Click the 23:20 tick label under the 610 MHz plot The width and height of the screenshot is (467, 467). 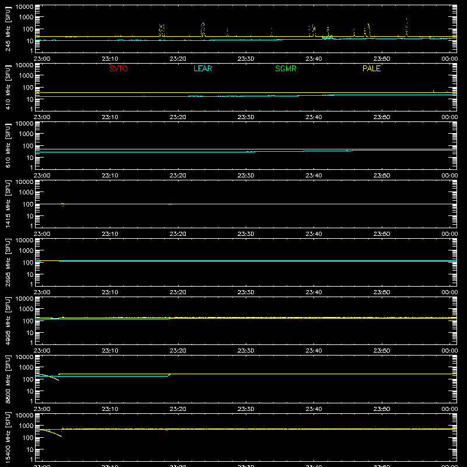coord(178,176)
